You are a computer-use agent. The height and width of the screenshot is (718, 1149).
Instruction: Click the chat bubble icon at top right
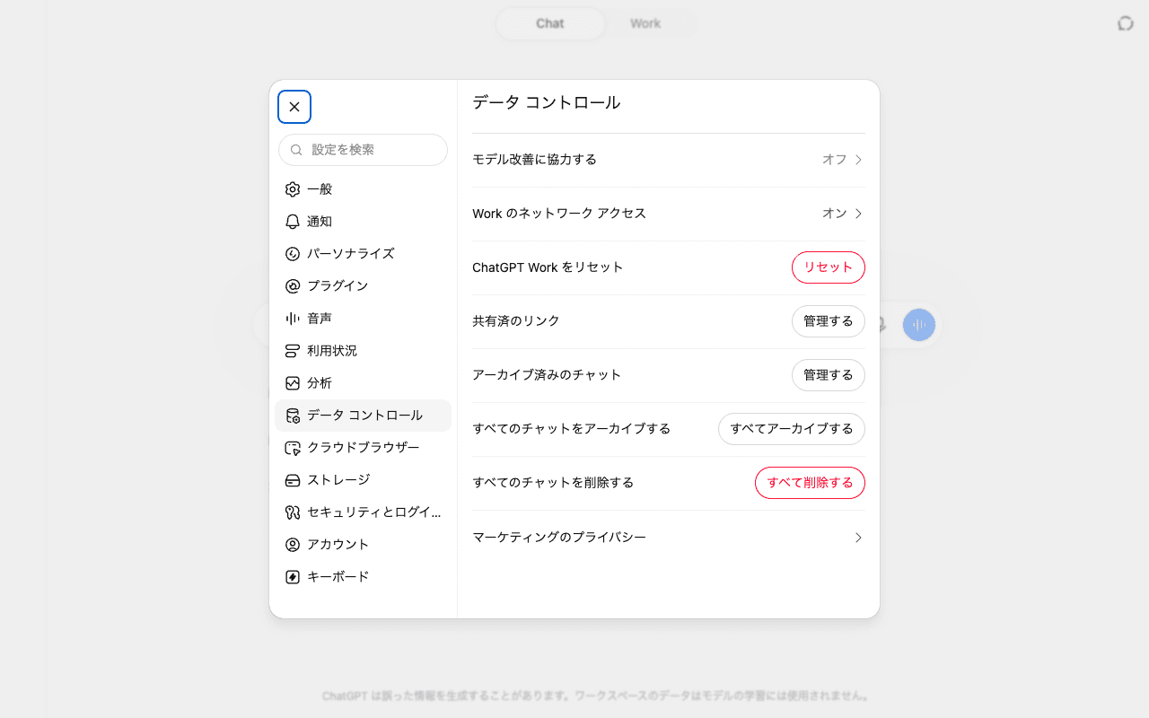1126,23
